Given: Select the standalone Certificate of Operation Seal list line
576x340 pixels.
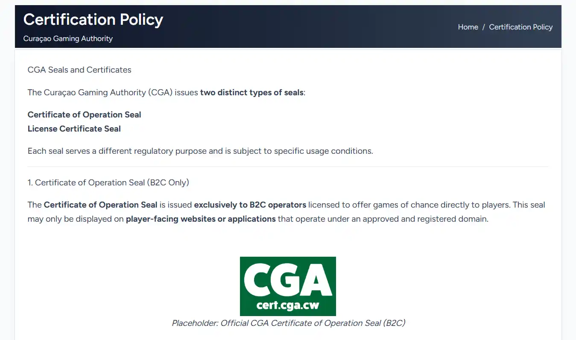Looking at the screenshot, I should (x=84, y=114).
